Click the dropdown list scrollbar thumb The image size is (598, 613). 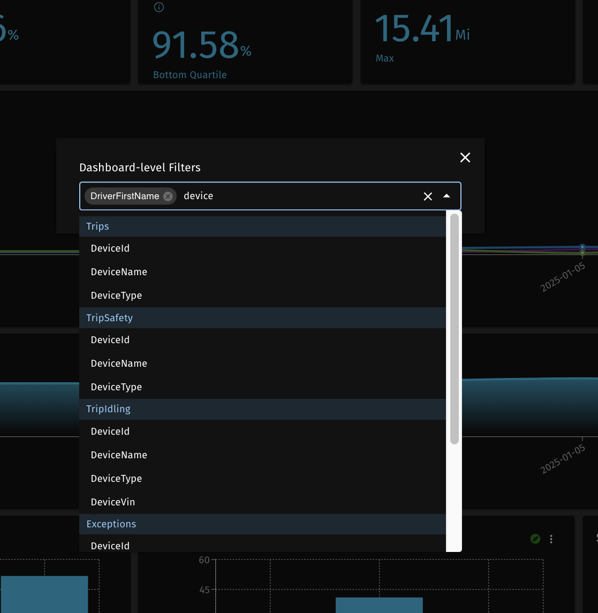pyautogui.click(x=455, y=329)
